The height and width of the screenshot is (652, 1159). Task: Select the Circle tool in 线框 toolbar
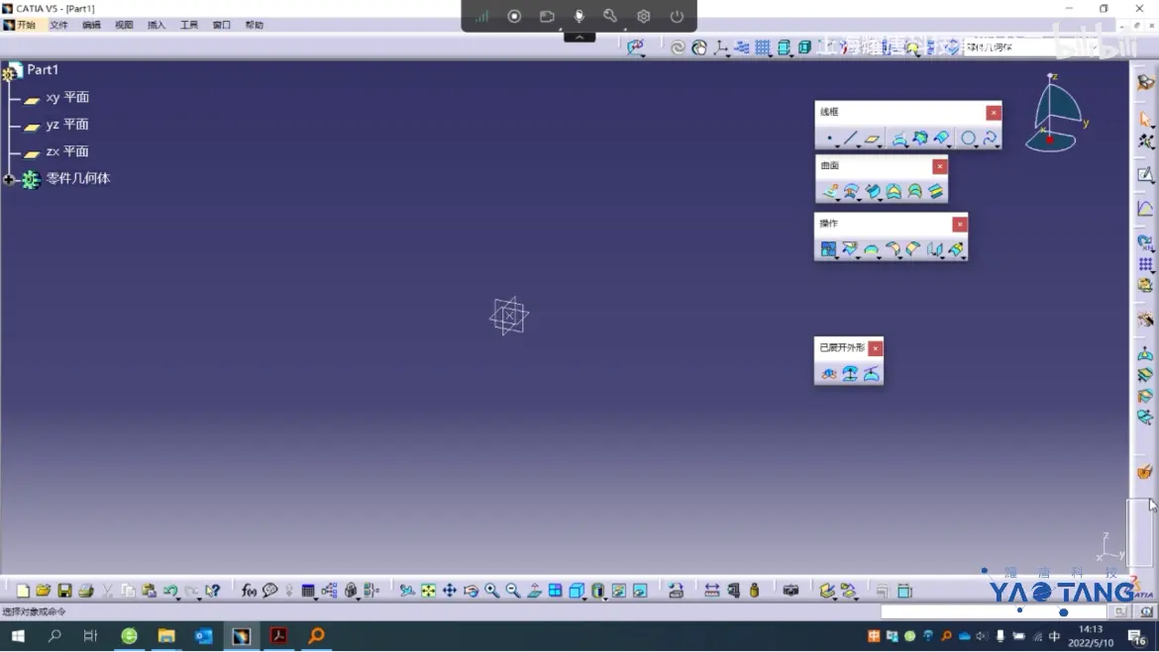(x=968, y=139)
